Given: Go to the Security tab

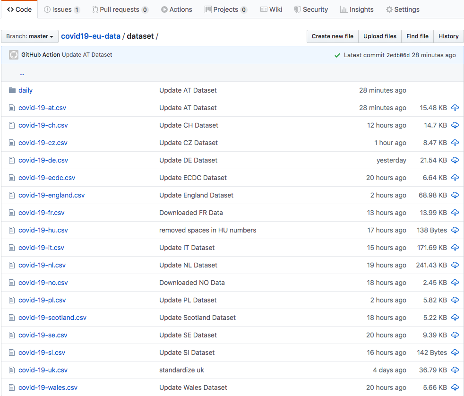Looking at the screenshot, I should coord(311,9).
